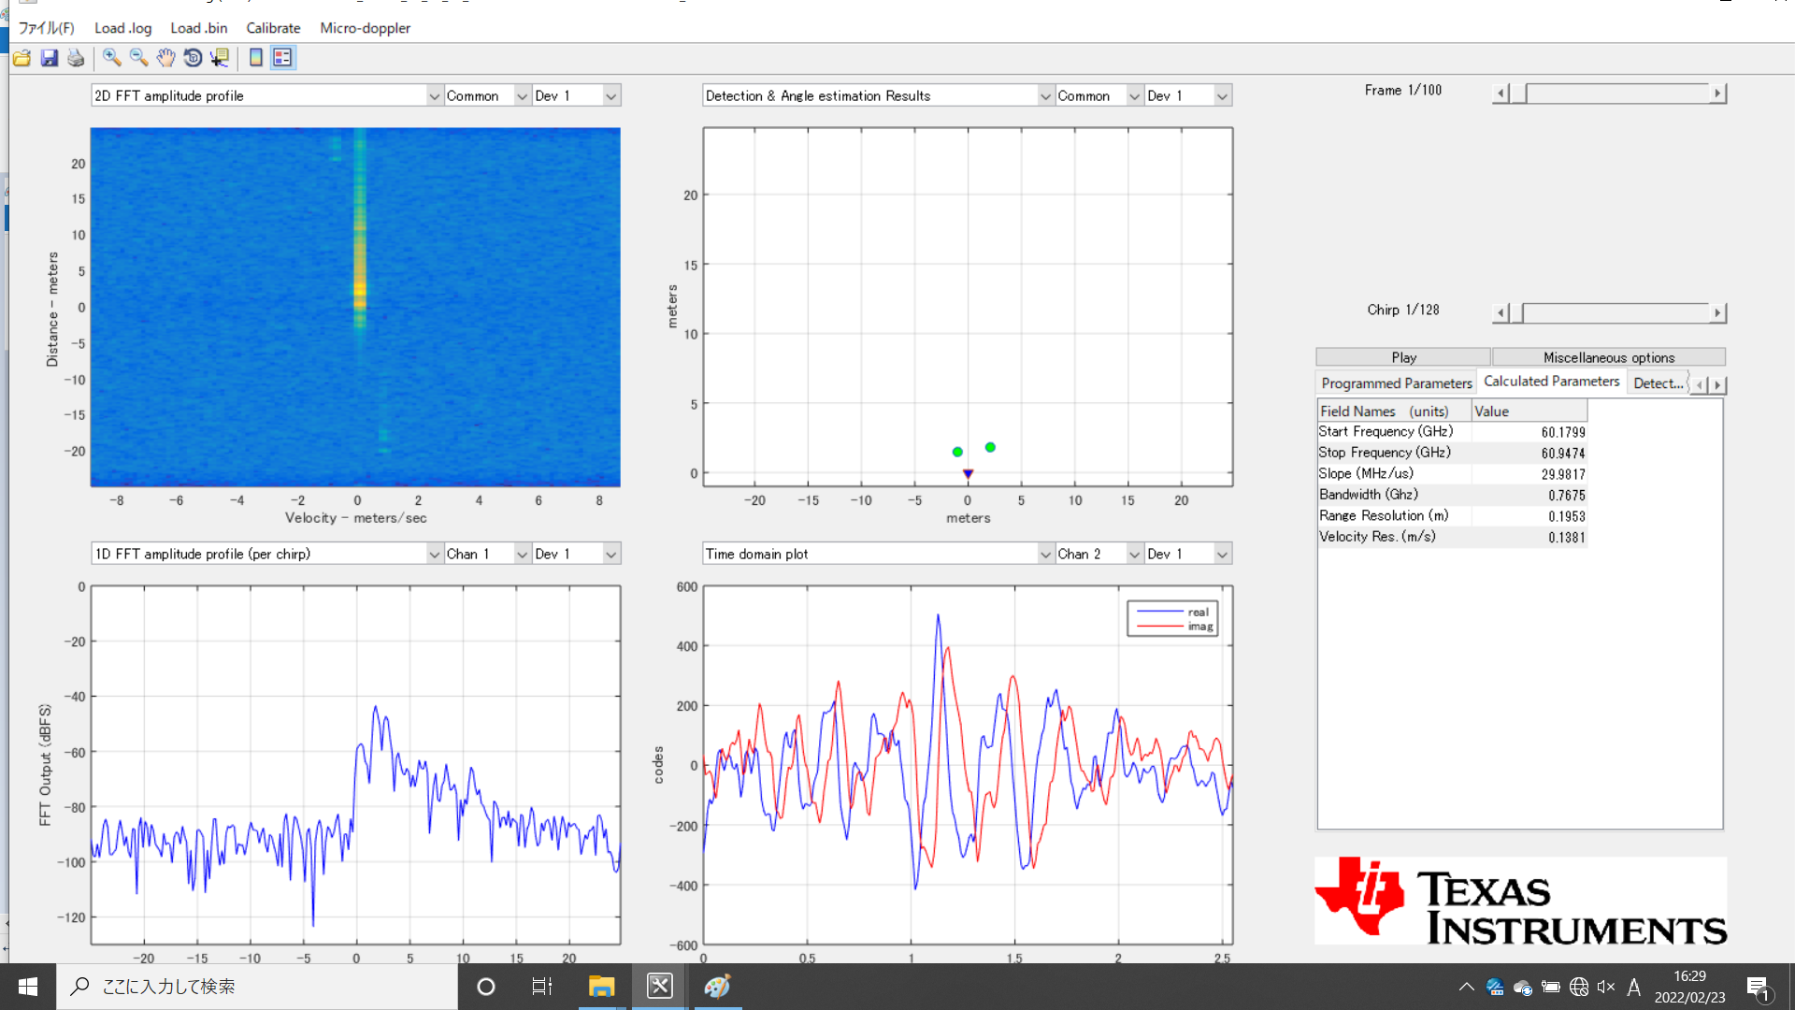Open the Calibrate menu
Viewport: 1795px width, 1010px height.
point(273,28)
